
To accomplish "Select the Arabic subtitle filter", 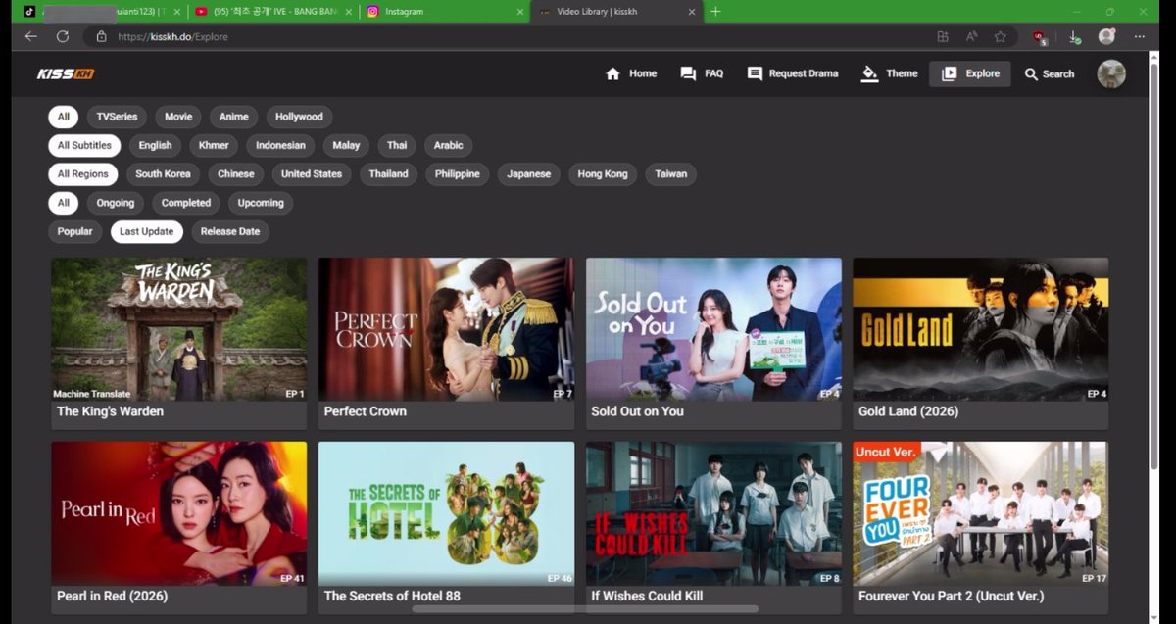I will 448,145.
